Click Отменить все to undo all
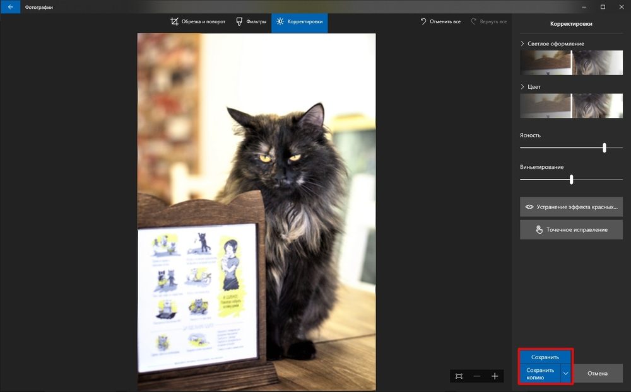 click(440, 21)
